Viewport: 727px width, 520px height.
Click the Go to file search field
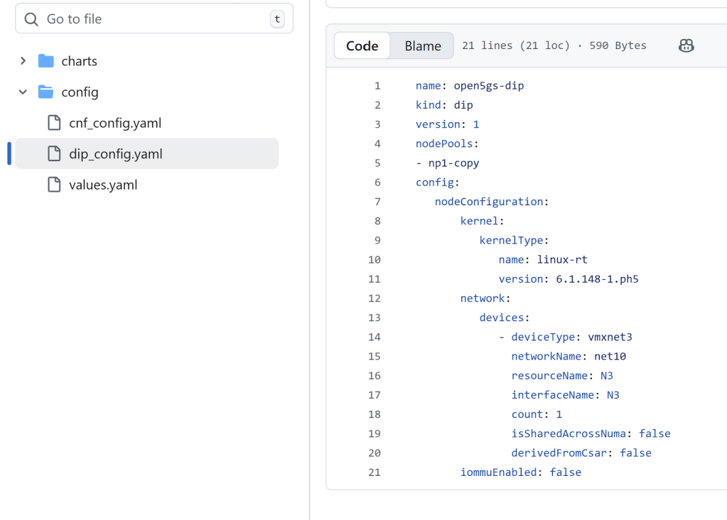pyautogui.click(x=153, y=19)
